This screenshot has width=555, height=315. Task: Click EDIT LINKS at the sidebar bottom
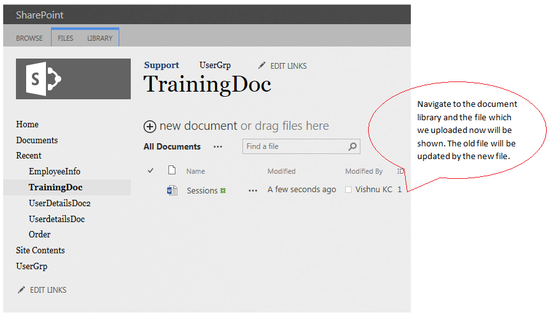[x=48, y=290]
